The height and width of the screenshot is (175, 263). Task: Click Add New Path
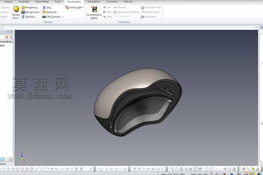pos(151,8)
